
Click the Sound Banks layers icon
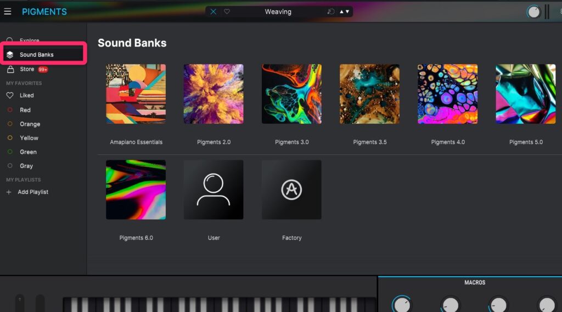(x=10, y=55)
